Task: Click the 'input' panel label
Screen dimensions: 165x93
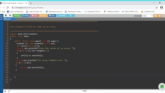Action: pyautogui.click(x=85, y=91)
